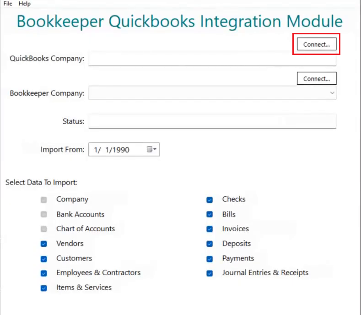The image size is (361, 315).
Task: Click the QuickBooks Company text field
Action: coord(212,59)
